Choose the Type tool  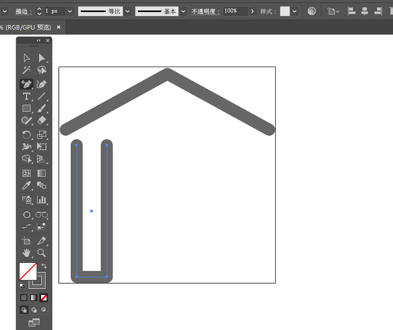coord(27,96)
